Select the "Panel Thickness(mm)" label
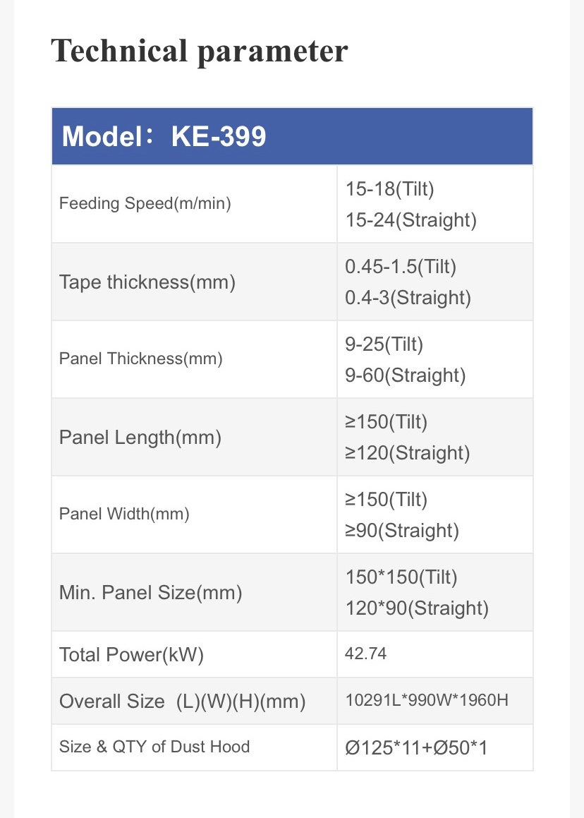This screenshot has height=818, width=584. pyautogui.click(x=141, y=359)
